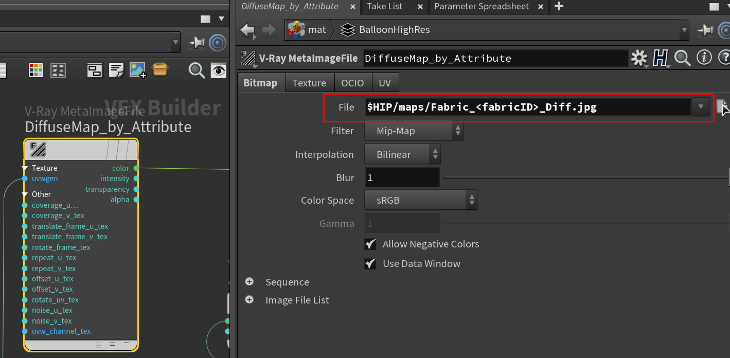Open the Color Space sRGB dropdown
Screen dimensions: 730x358
click(420, 201)
